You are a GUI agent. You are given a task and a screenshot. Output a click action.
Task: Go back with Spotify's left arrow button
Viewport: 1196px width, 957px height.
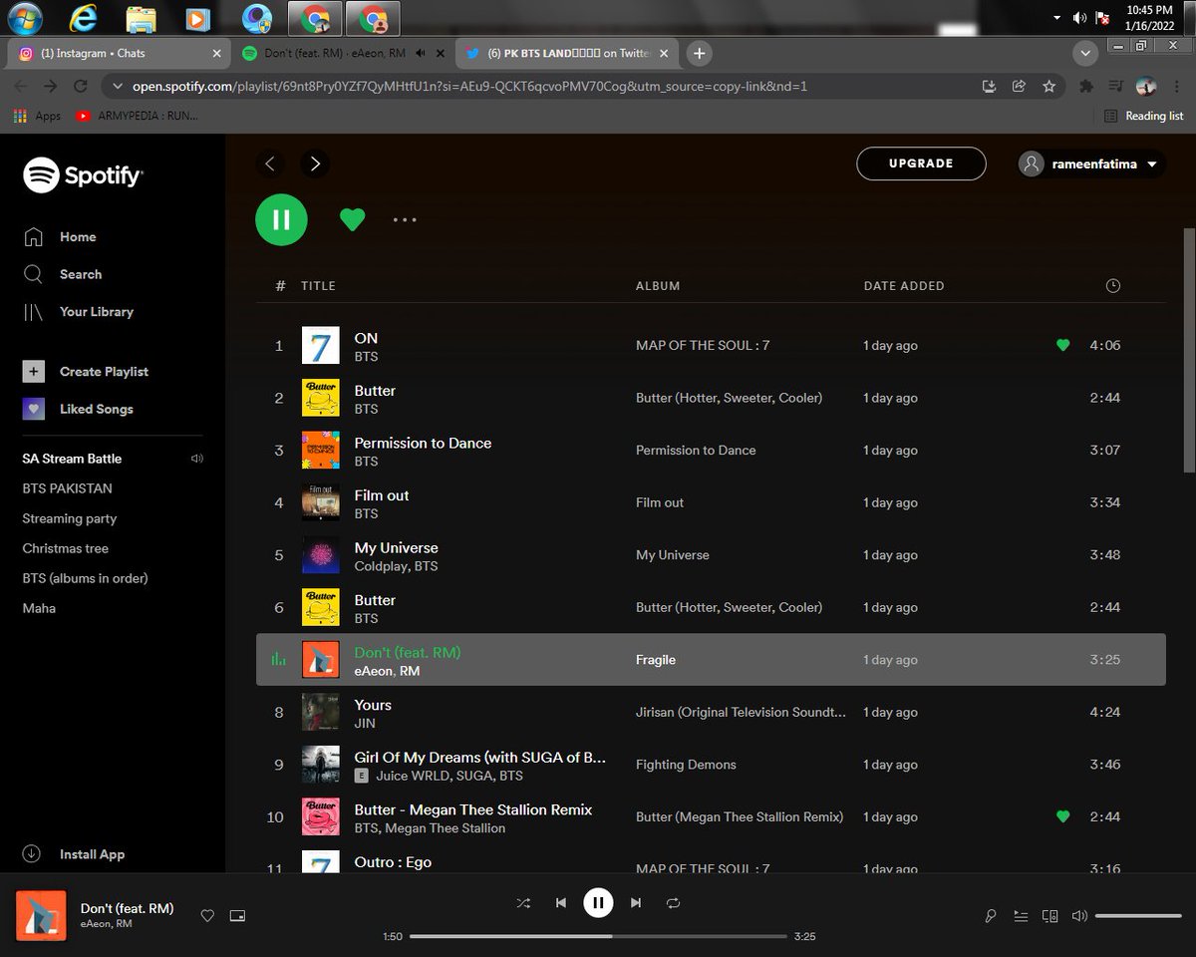[270, 163]
